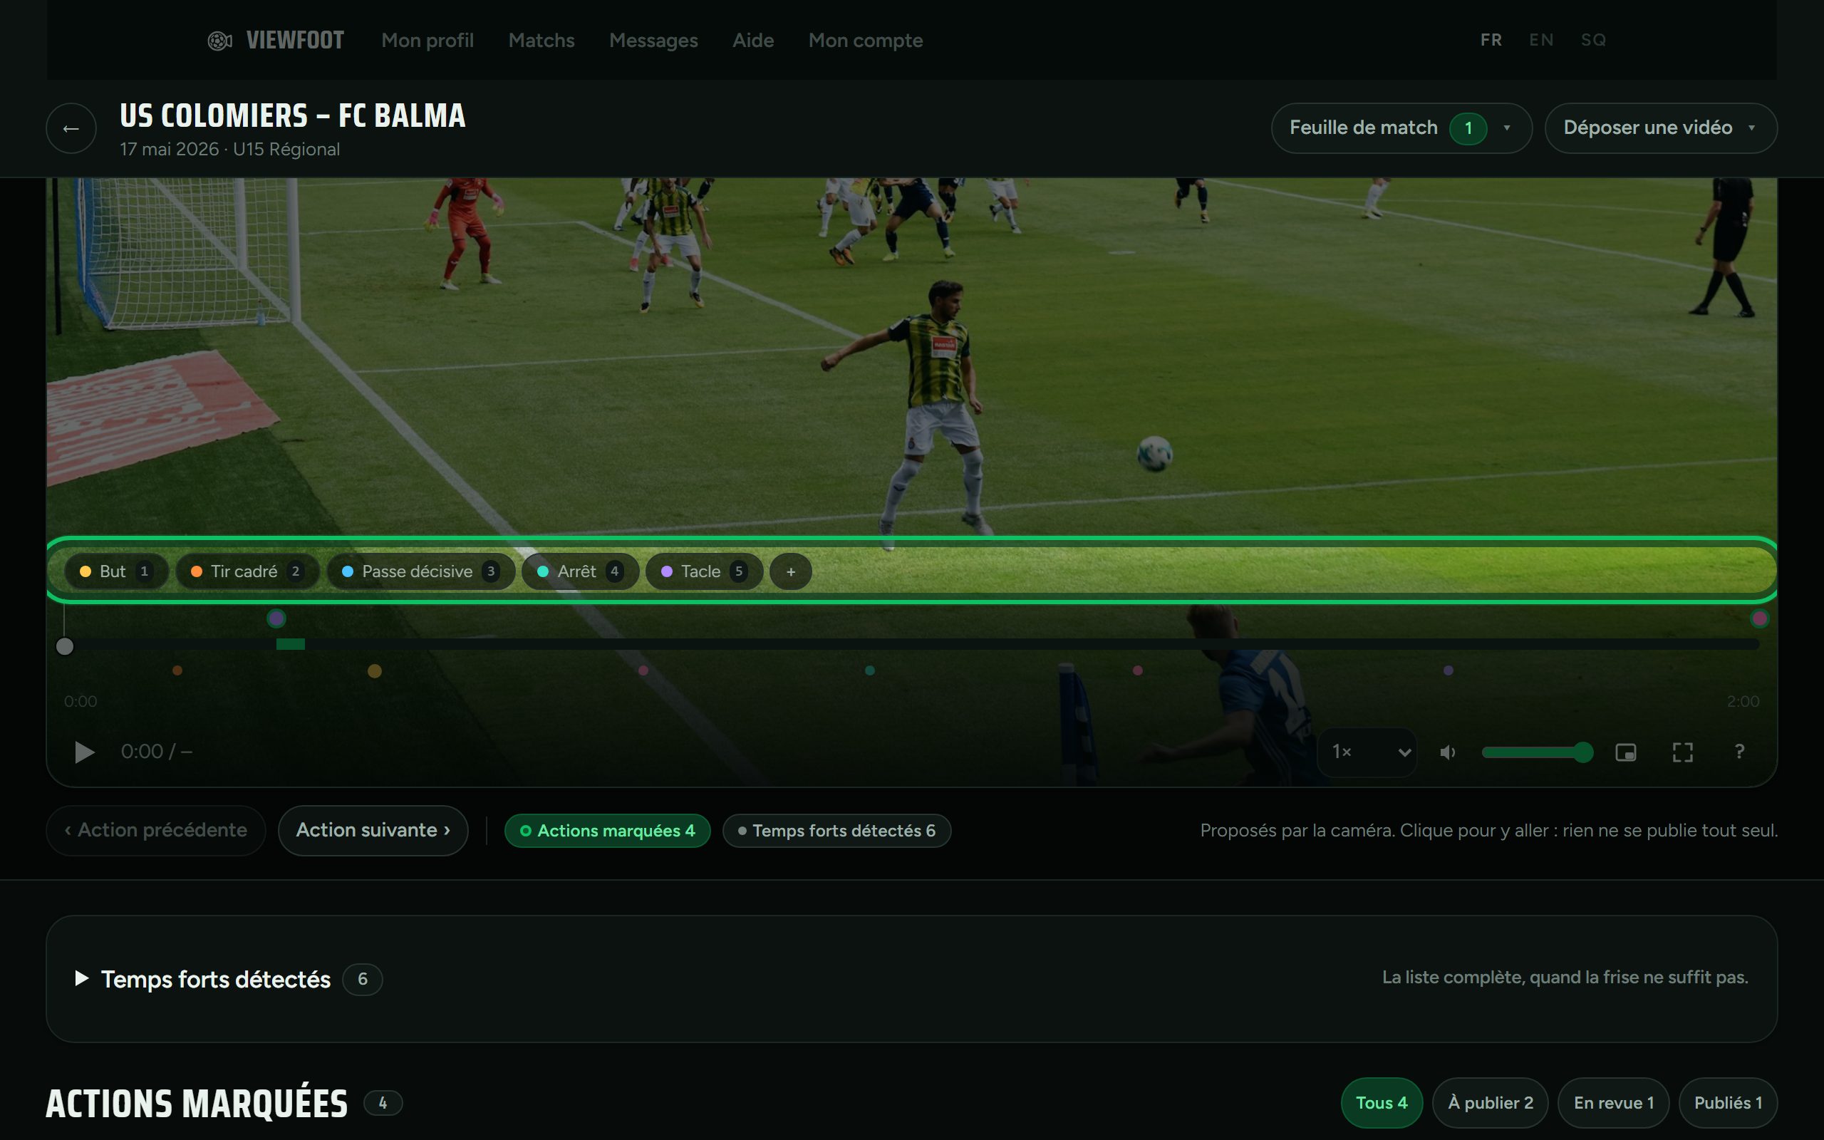Screen dimensions: 1824x1140
Task: Open the Feuille de match dropdown
Action: 1401,128
